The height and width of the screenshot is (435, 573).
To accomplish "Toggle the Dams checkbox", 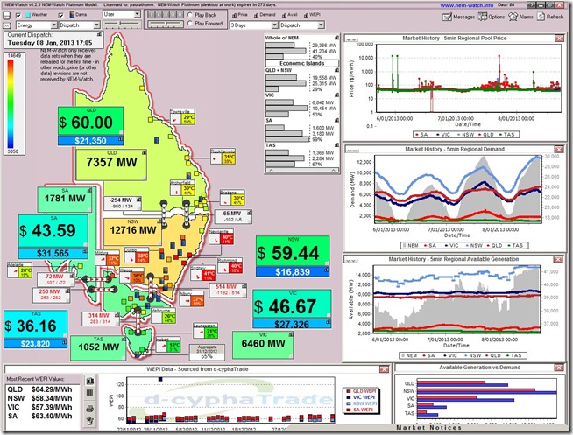I will pyautogui.click(x=60, y=16).
